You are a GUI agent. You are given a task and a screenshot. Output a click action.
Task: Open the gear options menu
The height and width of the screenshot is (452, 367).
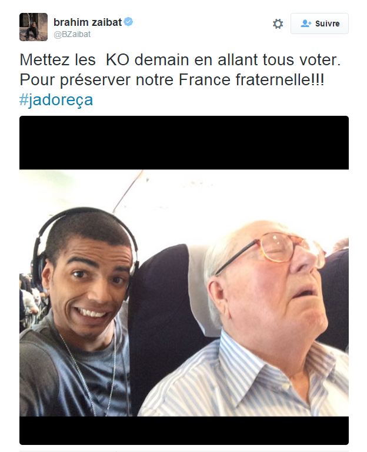pos(278,24)
